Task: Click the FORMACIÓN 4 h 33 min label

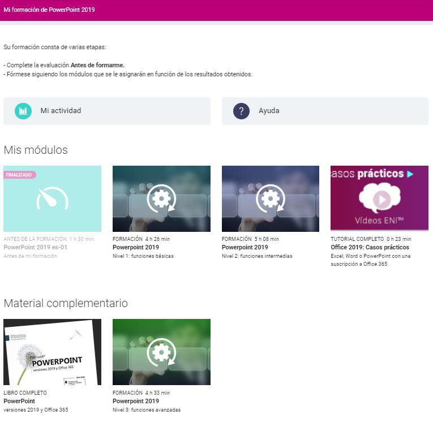Action: 141,392
